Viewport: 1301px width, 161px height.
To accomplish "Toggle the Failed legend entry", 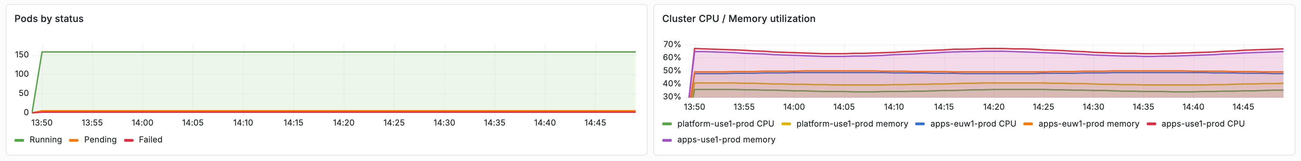I will pyautogui.click(x=151, y=140).
